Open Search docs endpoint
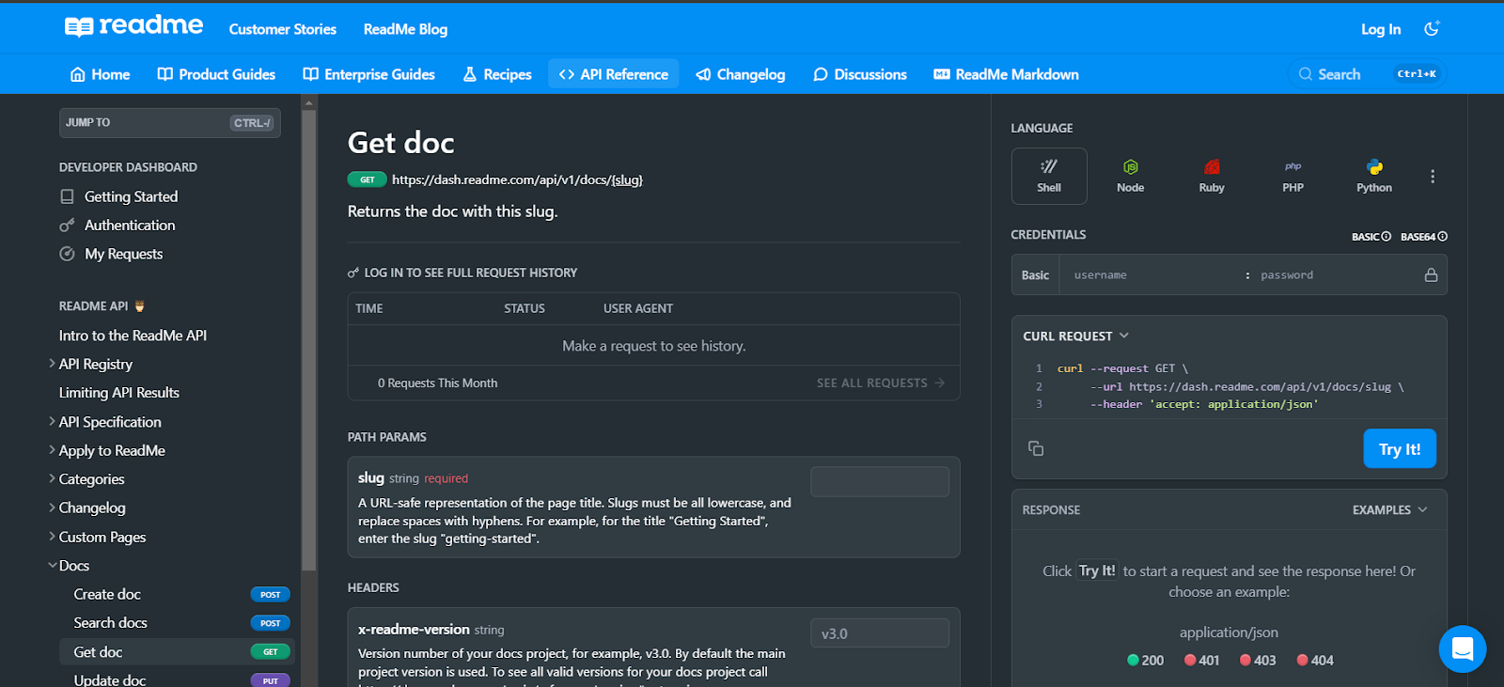Viewport: 1504px width, 687px height. point(176,623)
